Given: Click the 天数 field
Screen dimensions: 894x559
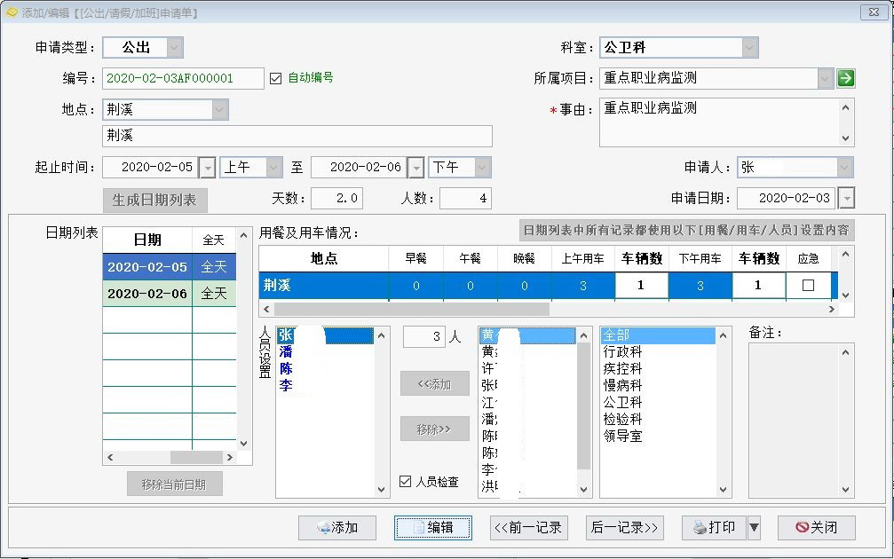Looking at the screenshot, I should pos(336,198).
